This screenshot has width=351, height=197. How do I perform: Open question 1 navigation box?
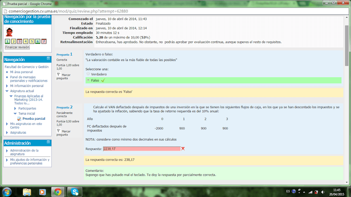point(7,41)
